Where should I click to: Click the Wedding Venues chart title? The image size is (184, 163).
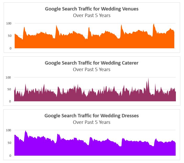click(92, 9)
